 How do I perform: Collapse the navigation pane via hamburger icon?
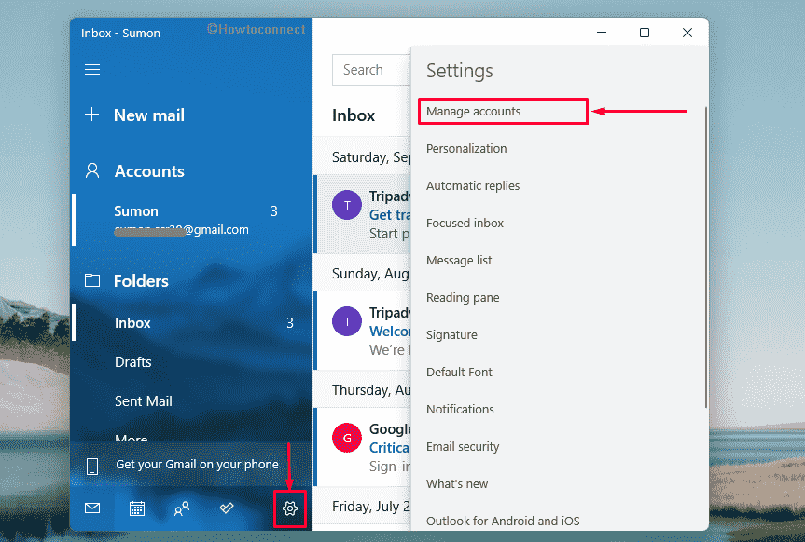[x=91, y=69]
